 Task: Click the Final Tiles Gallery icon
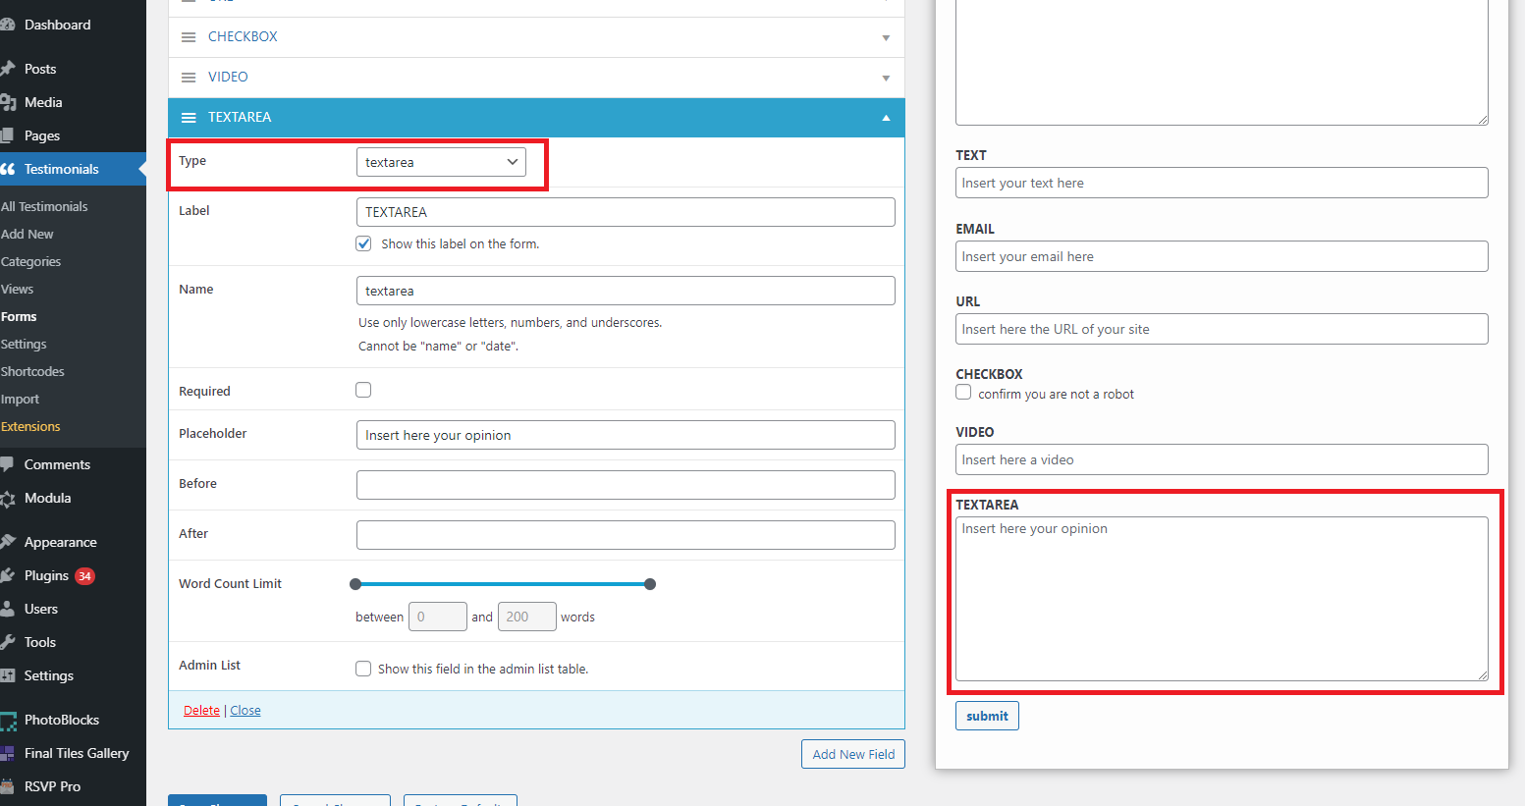7,753
